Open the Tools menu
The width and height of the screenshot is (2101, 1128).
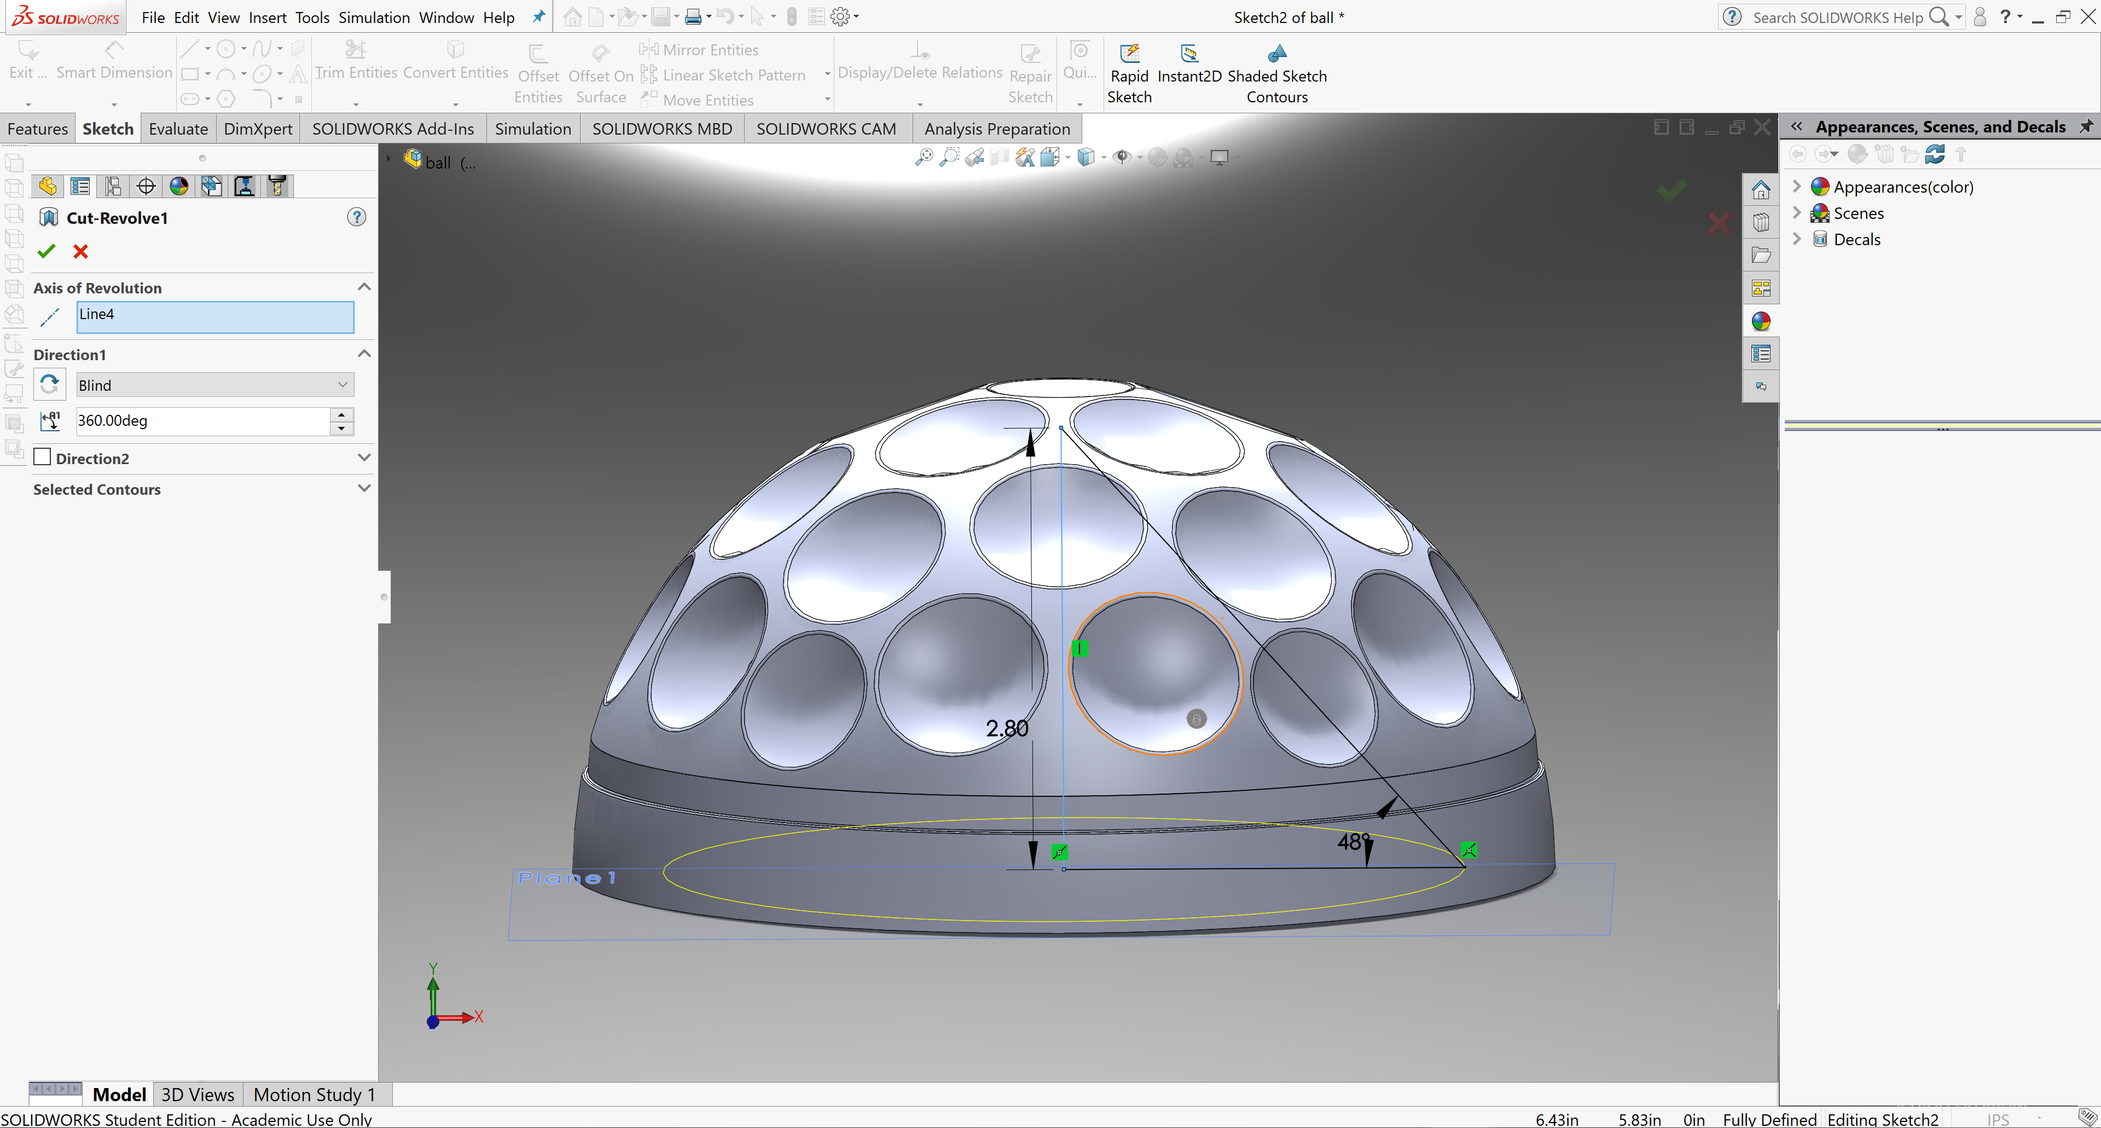312,17
